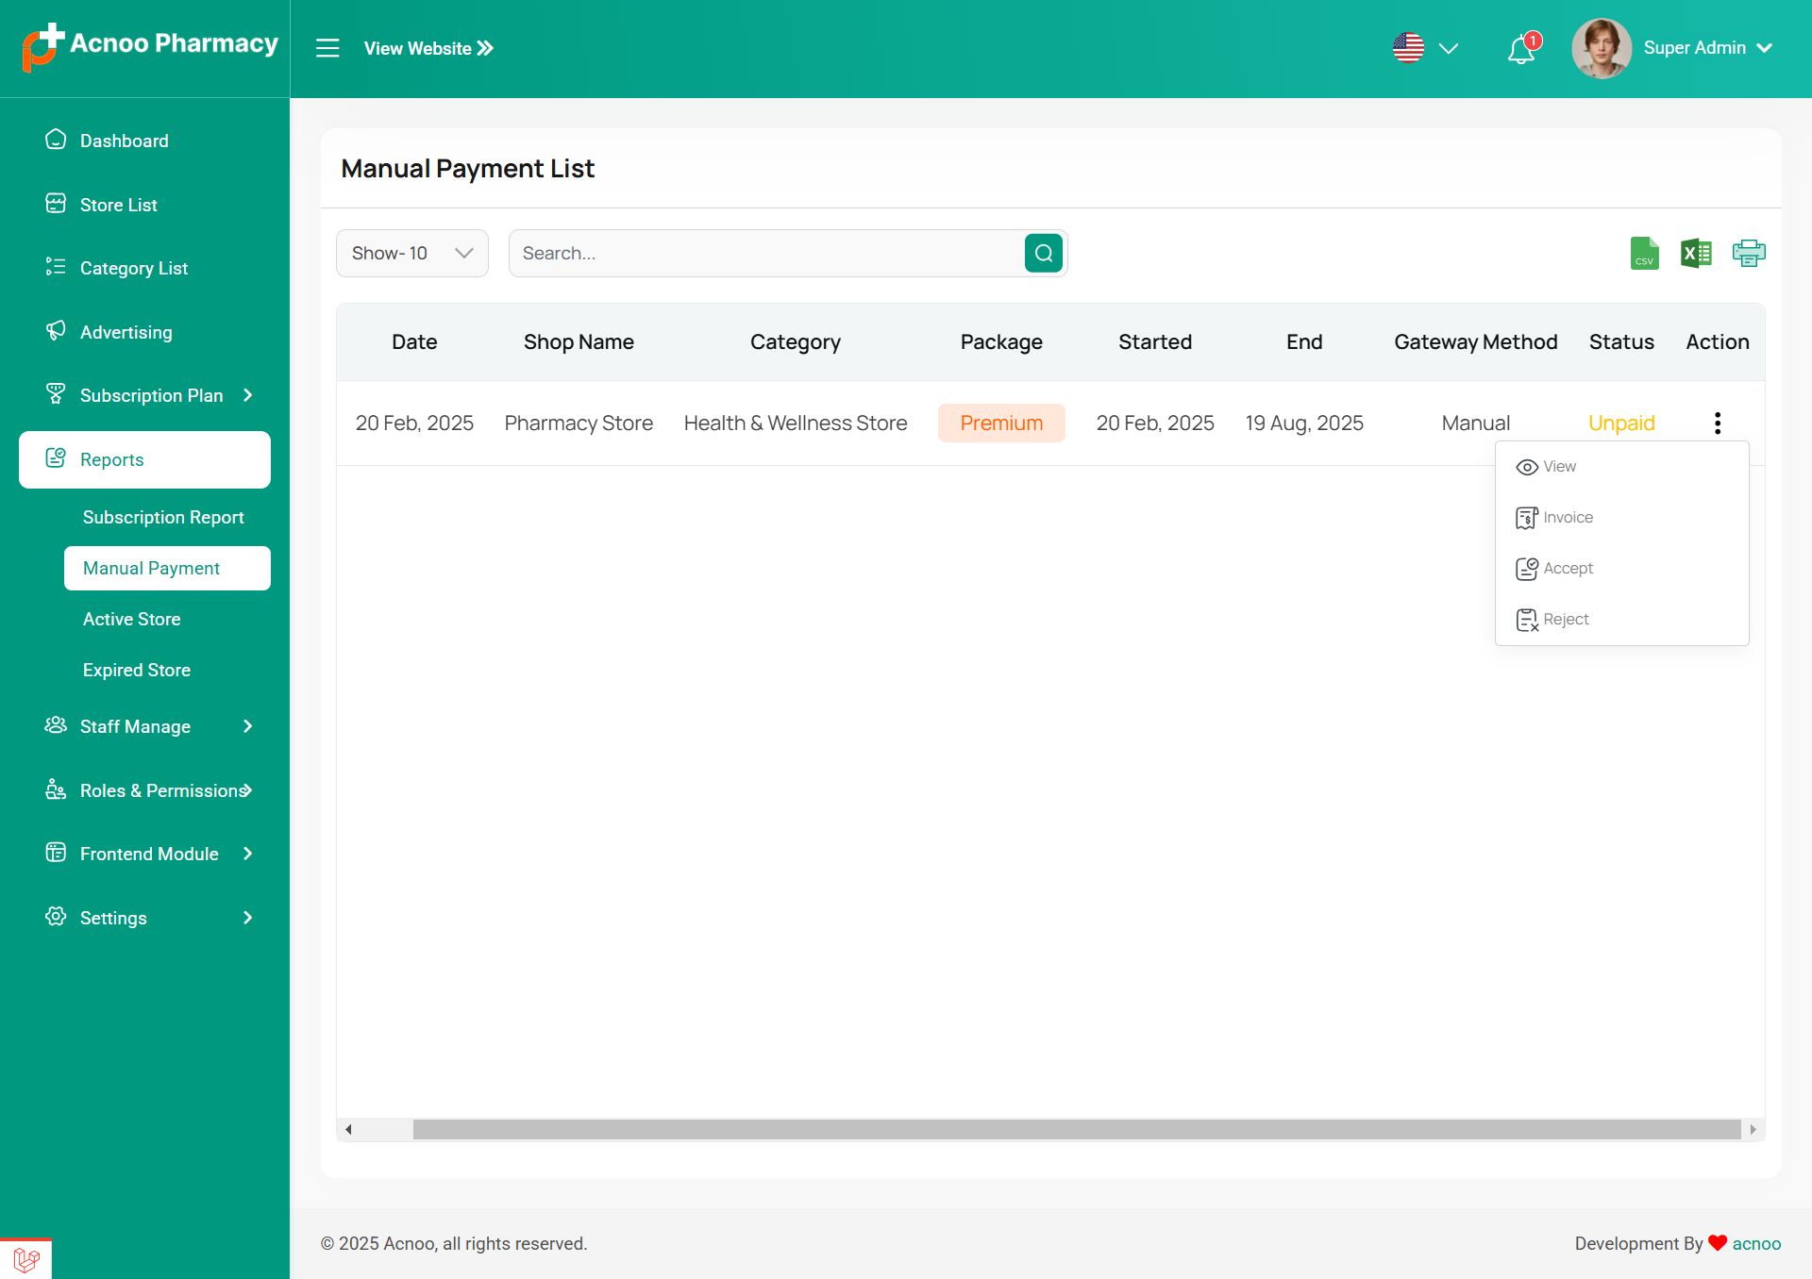The width and height of the screenshot is (1812, 1279).
Task: Open the row's three-dot action menu
Action: [1718, 423]
